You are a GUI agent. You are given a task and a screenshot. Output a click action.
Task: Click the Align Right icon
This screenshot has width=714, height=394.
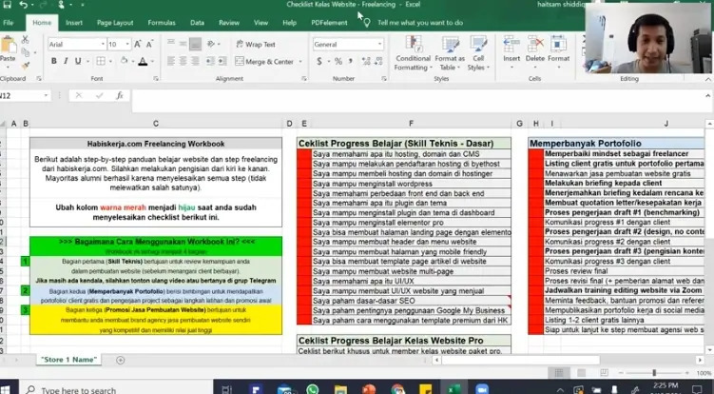coord(195,61)
